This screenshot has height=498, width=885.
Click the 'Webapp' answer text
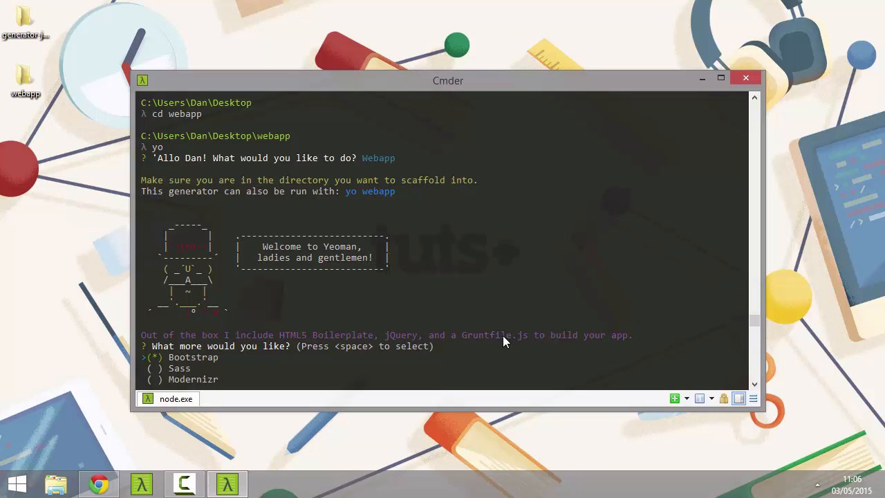(x=378, y=158)
